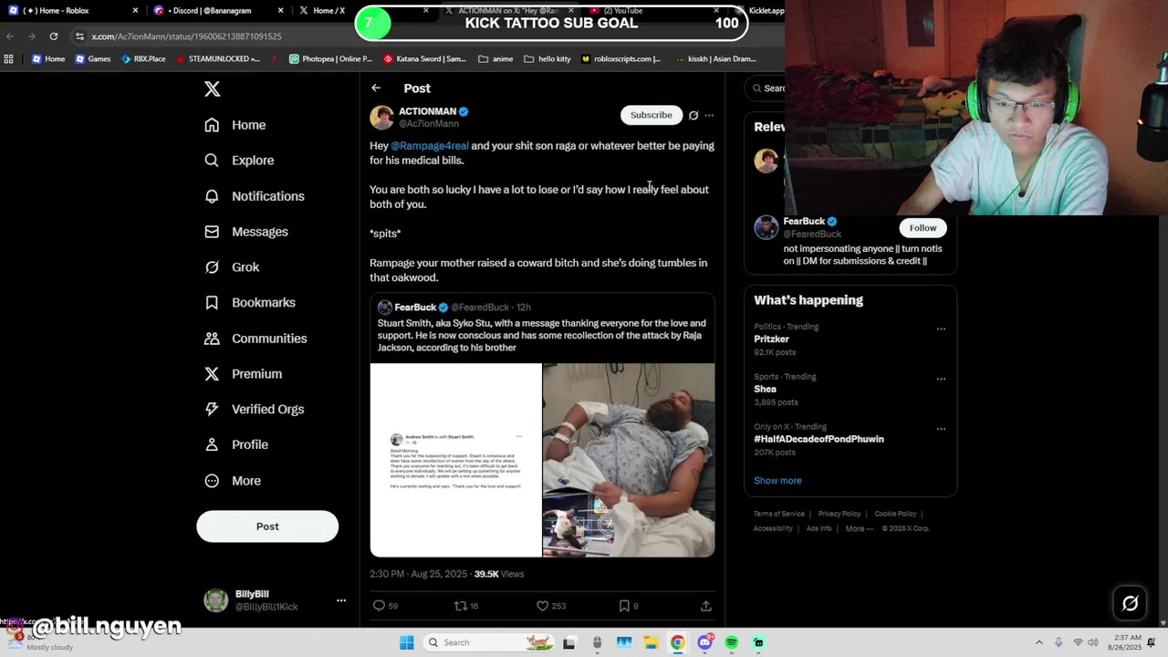The height and width of the screenshot is (657, 1168).
Task: Open Terms of Service link
Action: coord(779,514)
